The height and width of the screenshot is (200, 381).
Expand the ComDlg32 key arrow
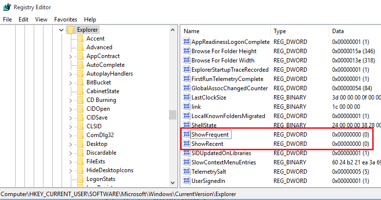coord(70,136)
